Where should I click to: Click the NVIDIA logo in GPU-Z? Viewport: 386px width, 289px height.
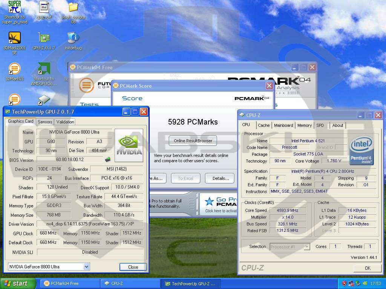[x=129, y=146]
